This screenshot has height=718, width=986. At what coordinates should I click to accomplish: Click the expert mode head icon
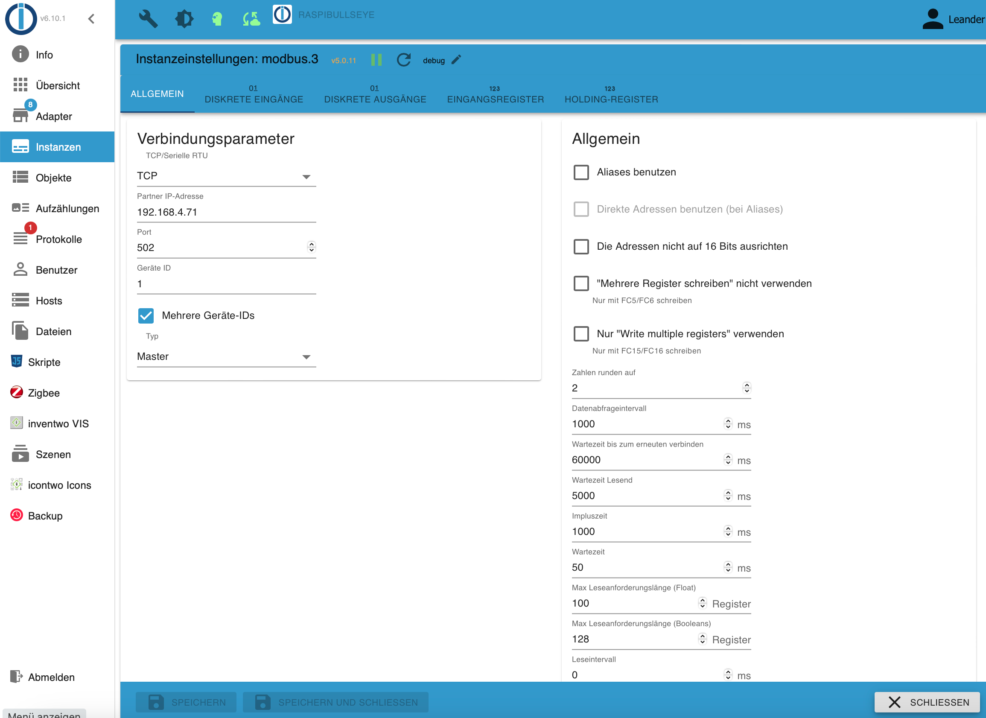(x=217, y=19)
